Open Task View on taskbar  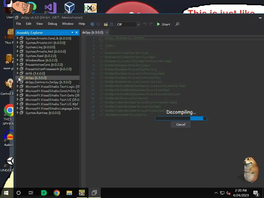(31, 193)
